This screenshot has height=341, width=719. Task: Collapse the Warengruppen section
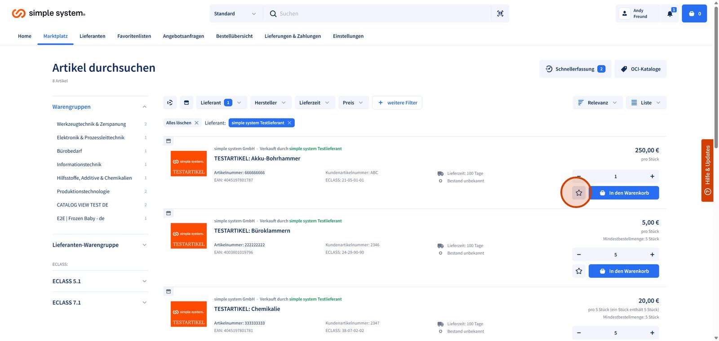click(144, 107)
